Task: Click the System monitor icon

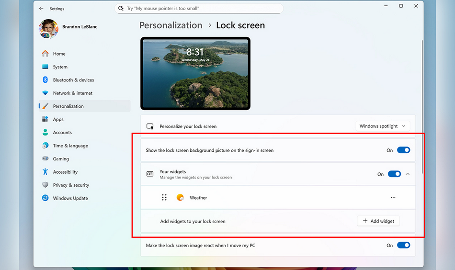Action: click(45, 67)
